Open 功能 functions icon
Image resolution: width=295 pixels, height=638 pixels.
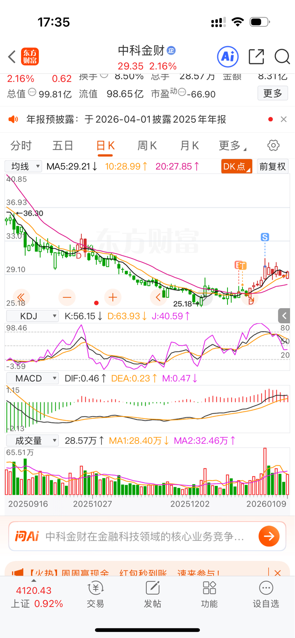point(209,594)
